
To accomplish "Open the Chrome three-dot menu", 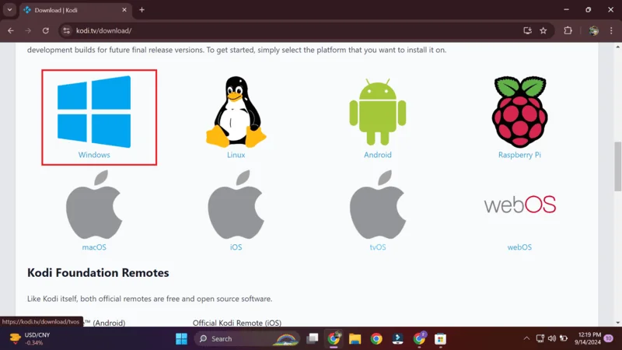I will click(611, 30).
